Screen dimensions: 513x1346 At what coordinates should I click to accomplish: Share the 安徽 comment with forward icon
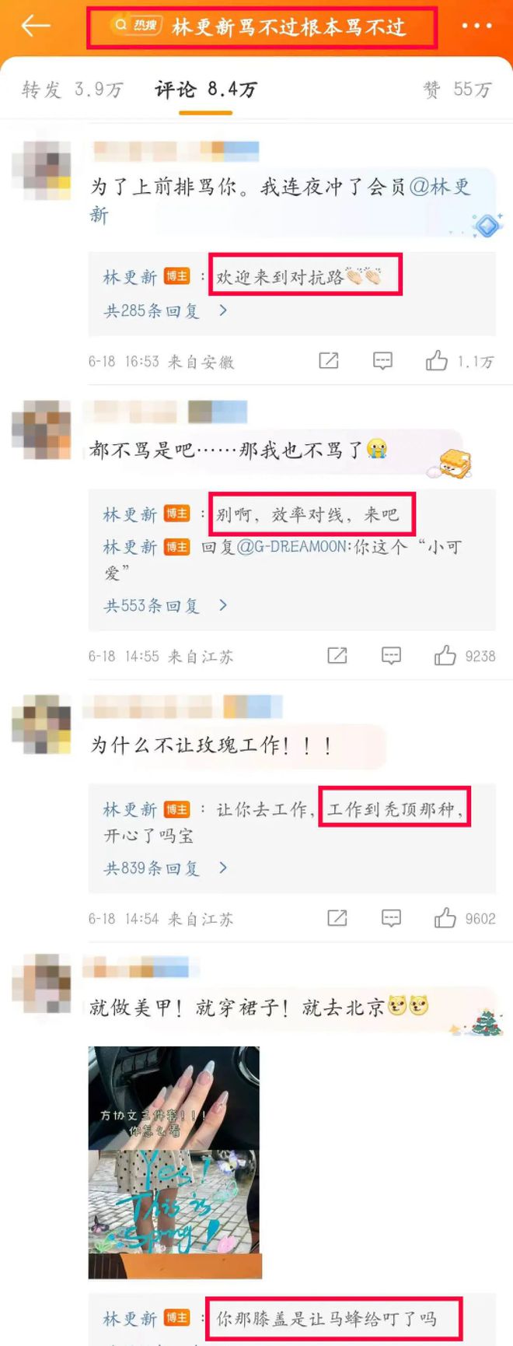point(329,360)
